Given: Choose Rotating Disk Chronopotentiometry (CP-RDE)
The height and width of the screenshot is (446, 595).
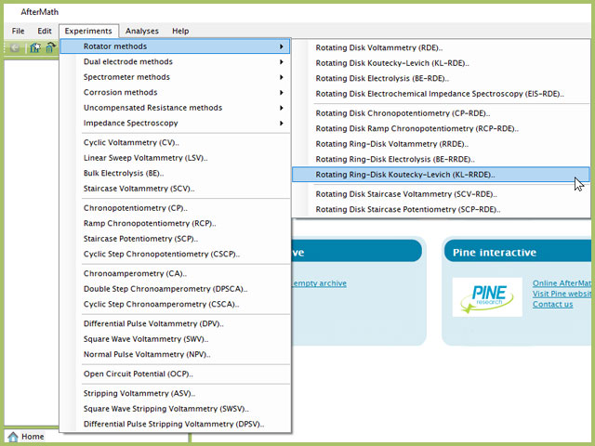Looking at the screenshot, I should (441, 113).
